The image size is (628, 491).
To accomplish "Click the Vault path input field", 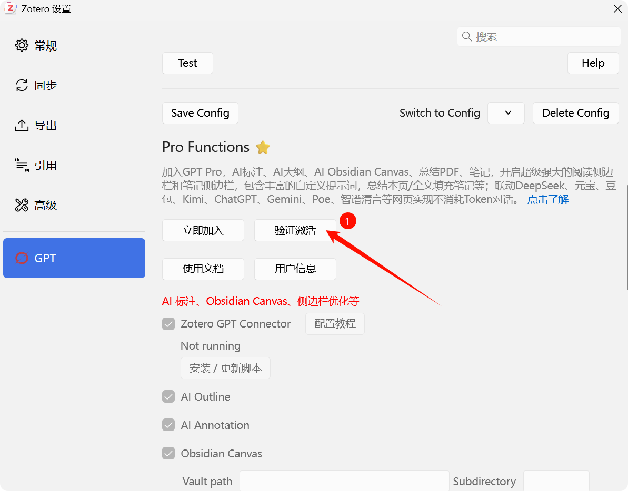I will coord(344,481).
